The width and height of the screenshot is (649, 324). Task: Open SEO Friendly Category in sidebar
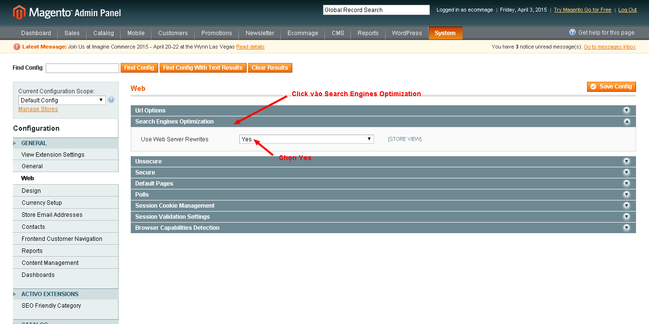pyautogui.click(x=65, y=306)
